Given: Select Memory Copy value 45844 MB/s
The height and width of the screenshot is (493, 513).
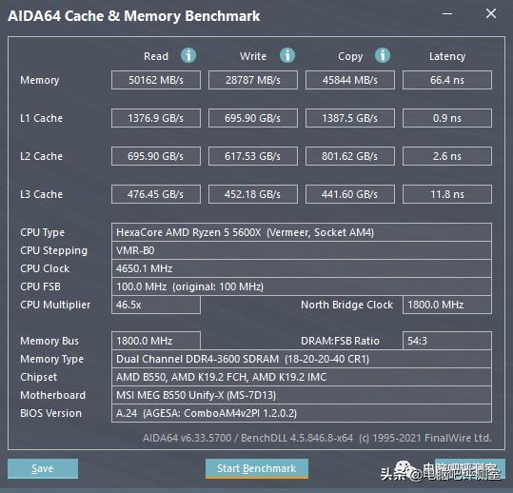Looking at the screenshot, I should [x=350, y=80].
